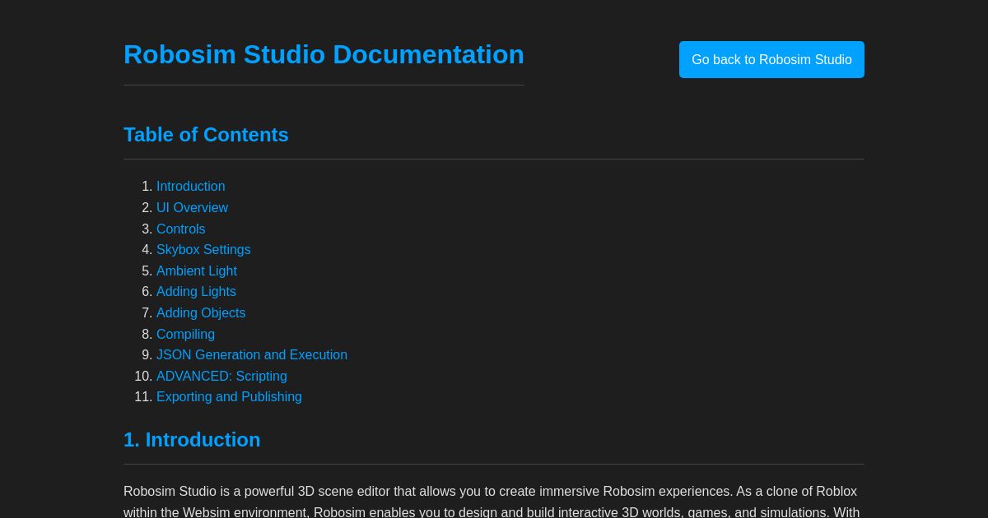Open the Adding Objects link

tap(201, 312)
